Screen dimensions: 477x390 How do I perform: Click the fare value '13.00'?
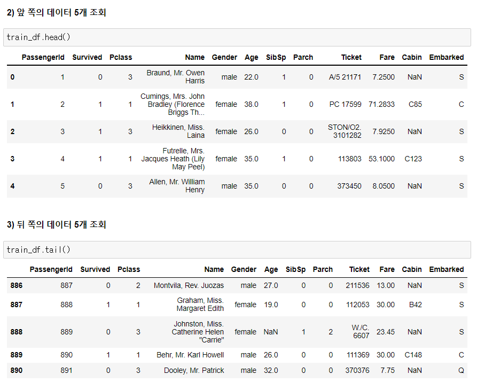click(386, 285)
